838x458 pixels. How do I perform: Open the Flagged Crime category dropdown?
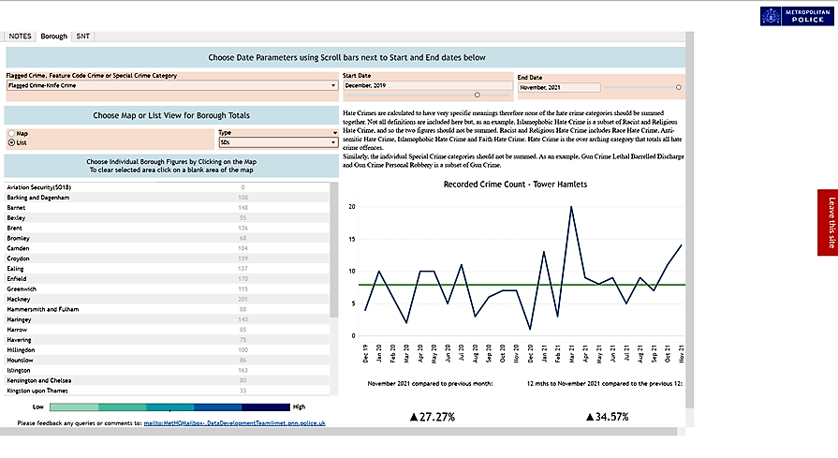tap(171, 85)
